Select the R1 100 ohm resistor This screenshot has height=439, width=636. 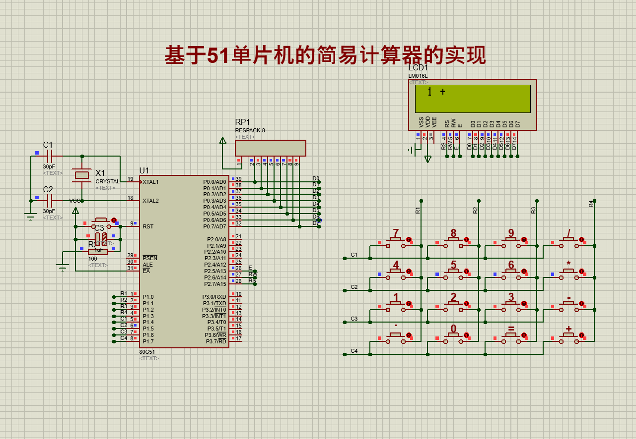click(98, 252)
